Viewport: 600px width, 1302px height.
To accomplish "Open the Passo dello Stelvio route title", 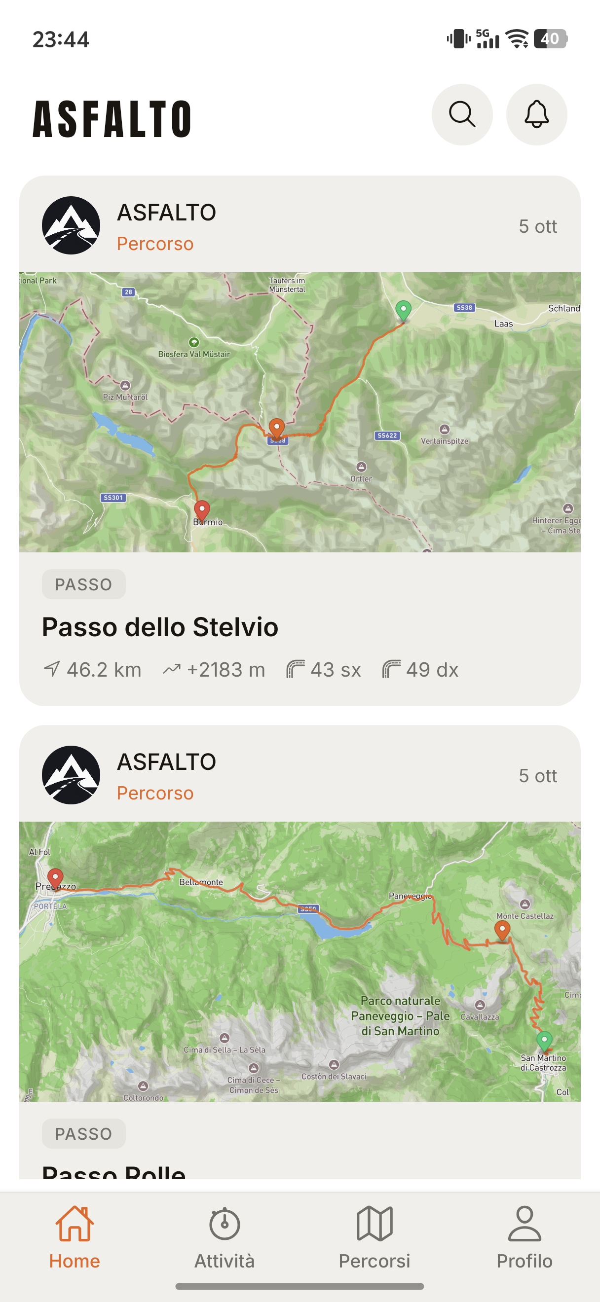I will click(160, 627).
